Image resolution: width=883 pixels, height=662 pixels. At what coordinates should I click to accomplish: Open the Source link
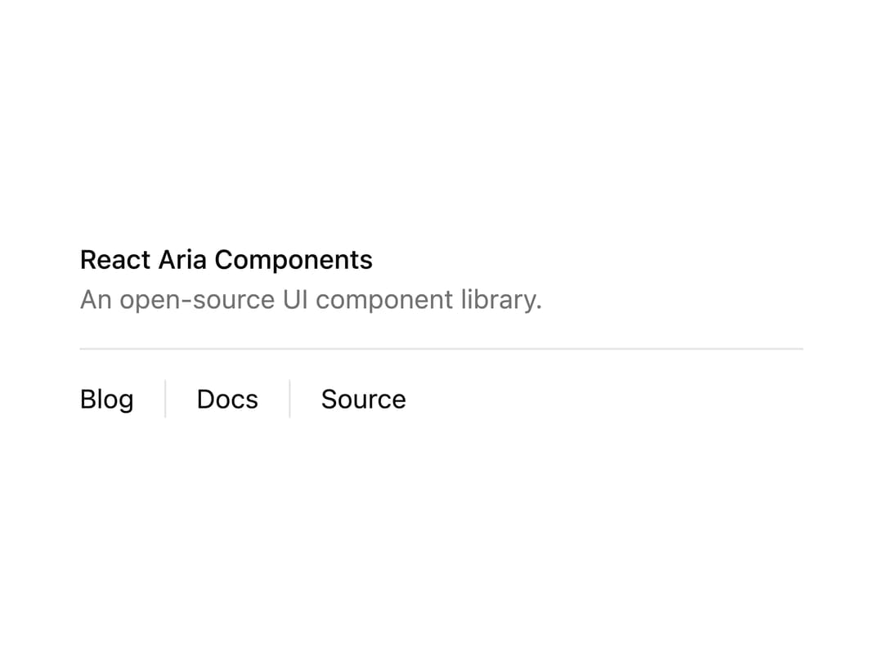(x=364, y=399)
